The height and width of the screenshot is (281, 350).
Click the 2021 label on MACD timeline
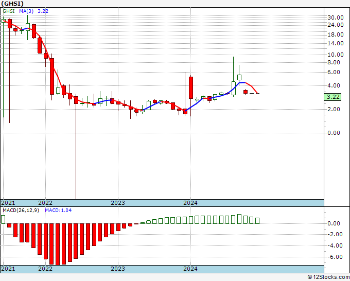[8, 269]
